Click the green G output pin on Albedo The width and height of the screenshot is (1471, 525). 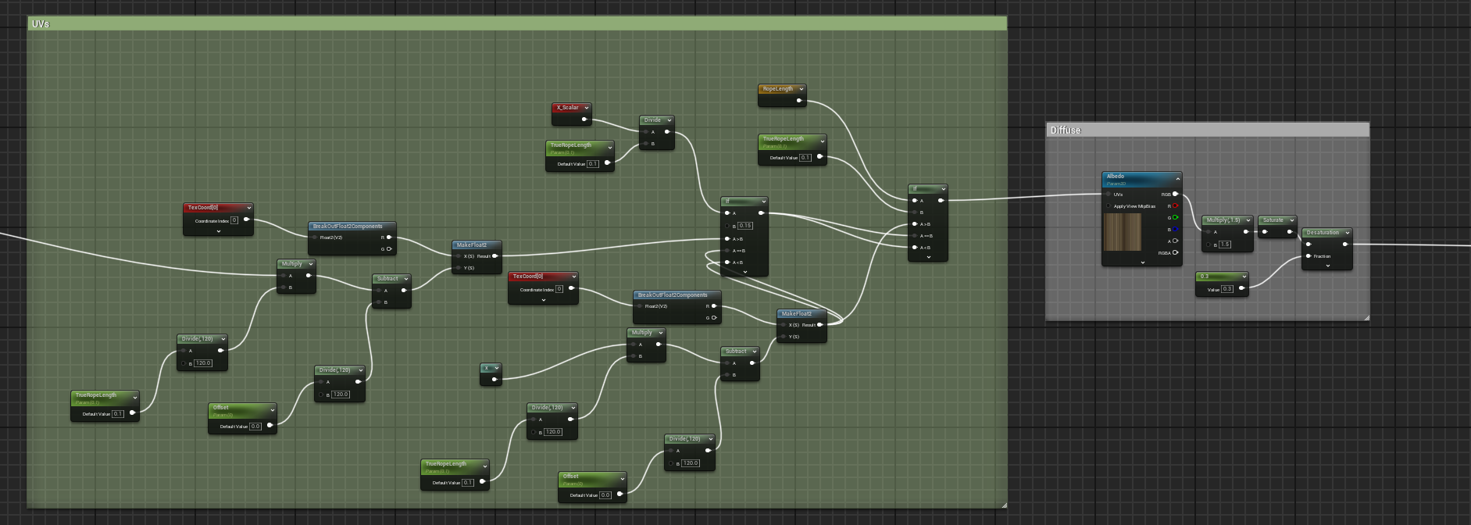pyautogui.click(x=1175, y=218)
